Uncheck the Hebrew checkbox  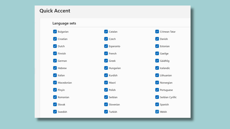55,68
